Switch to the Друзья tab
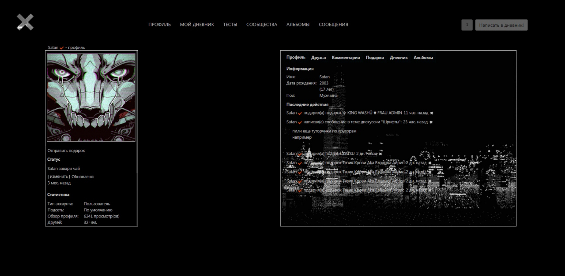 318,58
